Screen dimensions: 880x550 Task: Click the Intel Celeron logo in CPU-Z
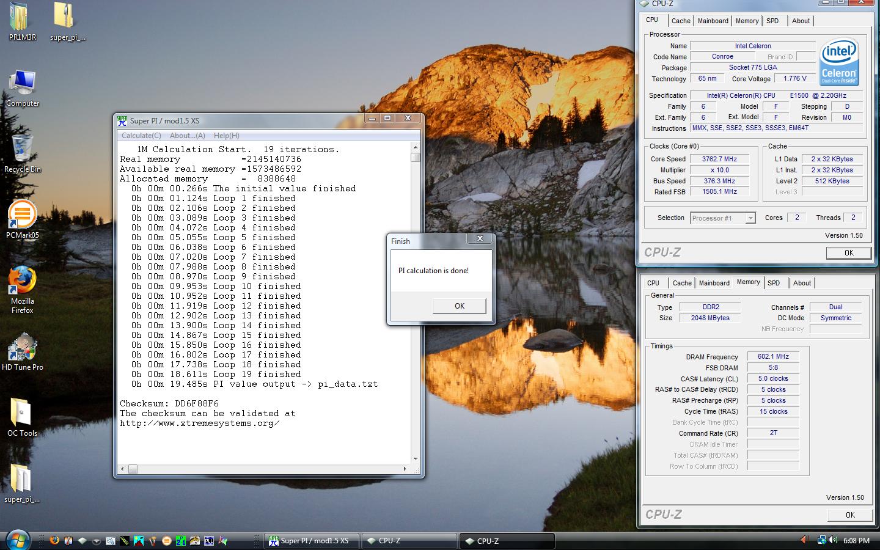(839, 61)
